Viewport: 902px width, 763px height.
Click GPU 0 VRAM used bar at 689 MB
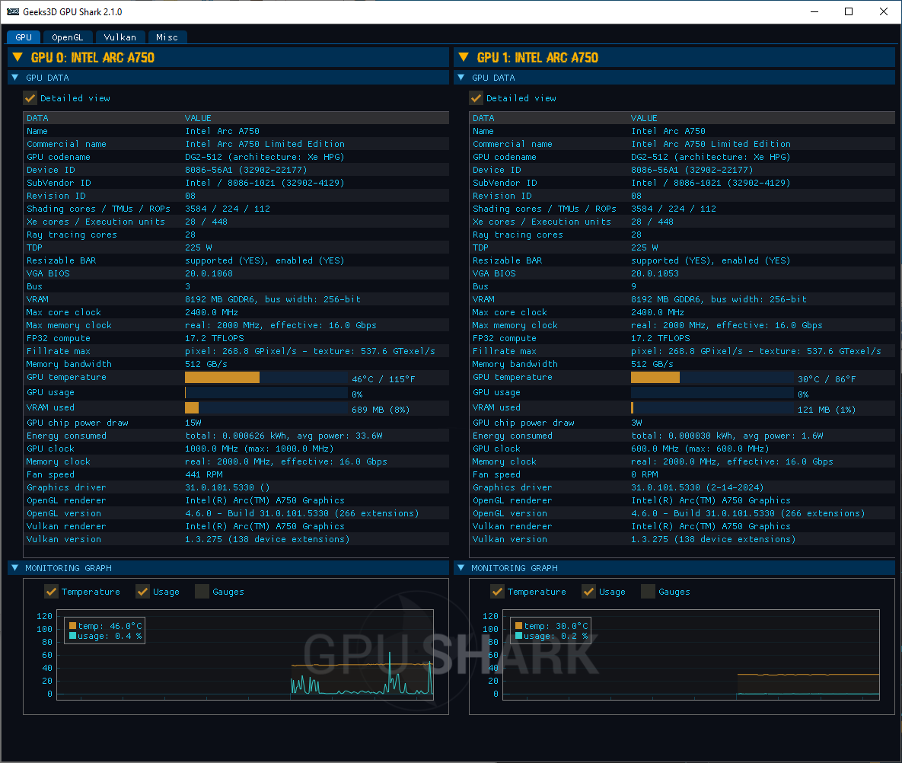pyautogui.click(x=266, y=408)
